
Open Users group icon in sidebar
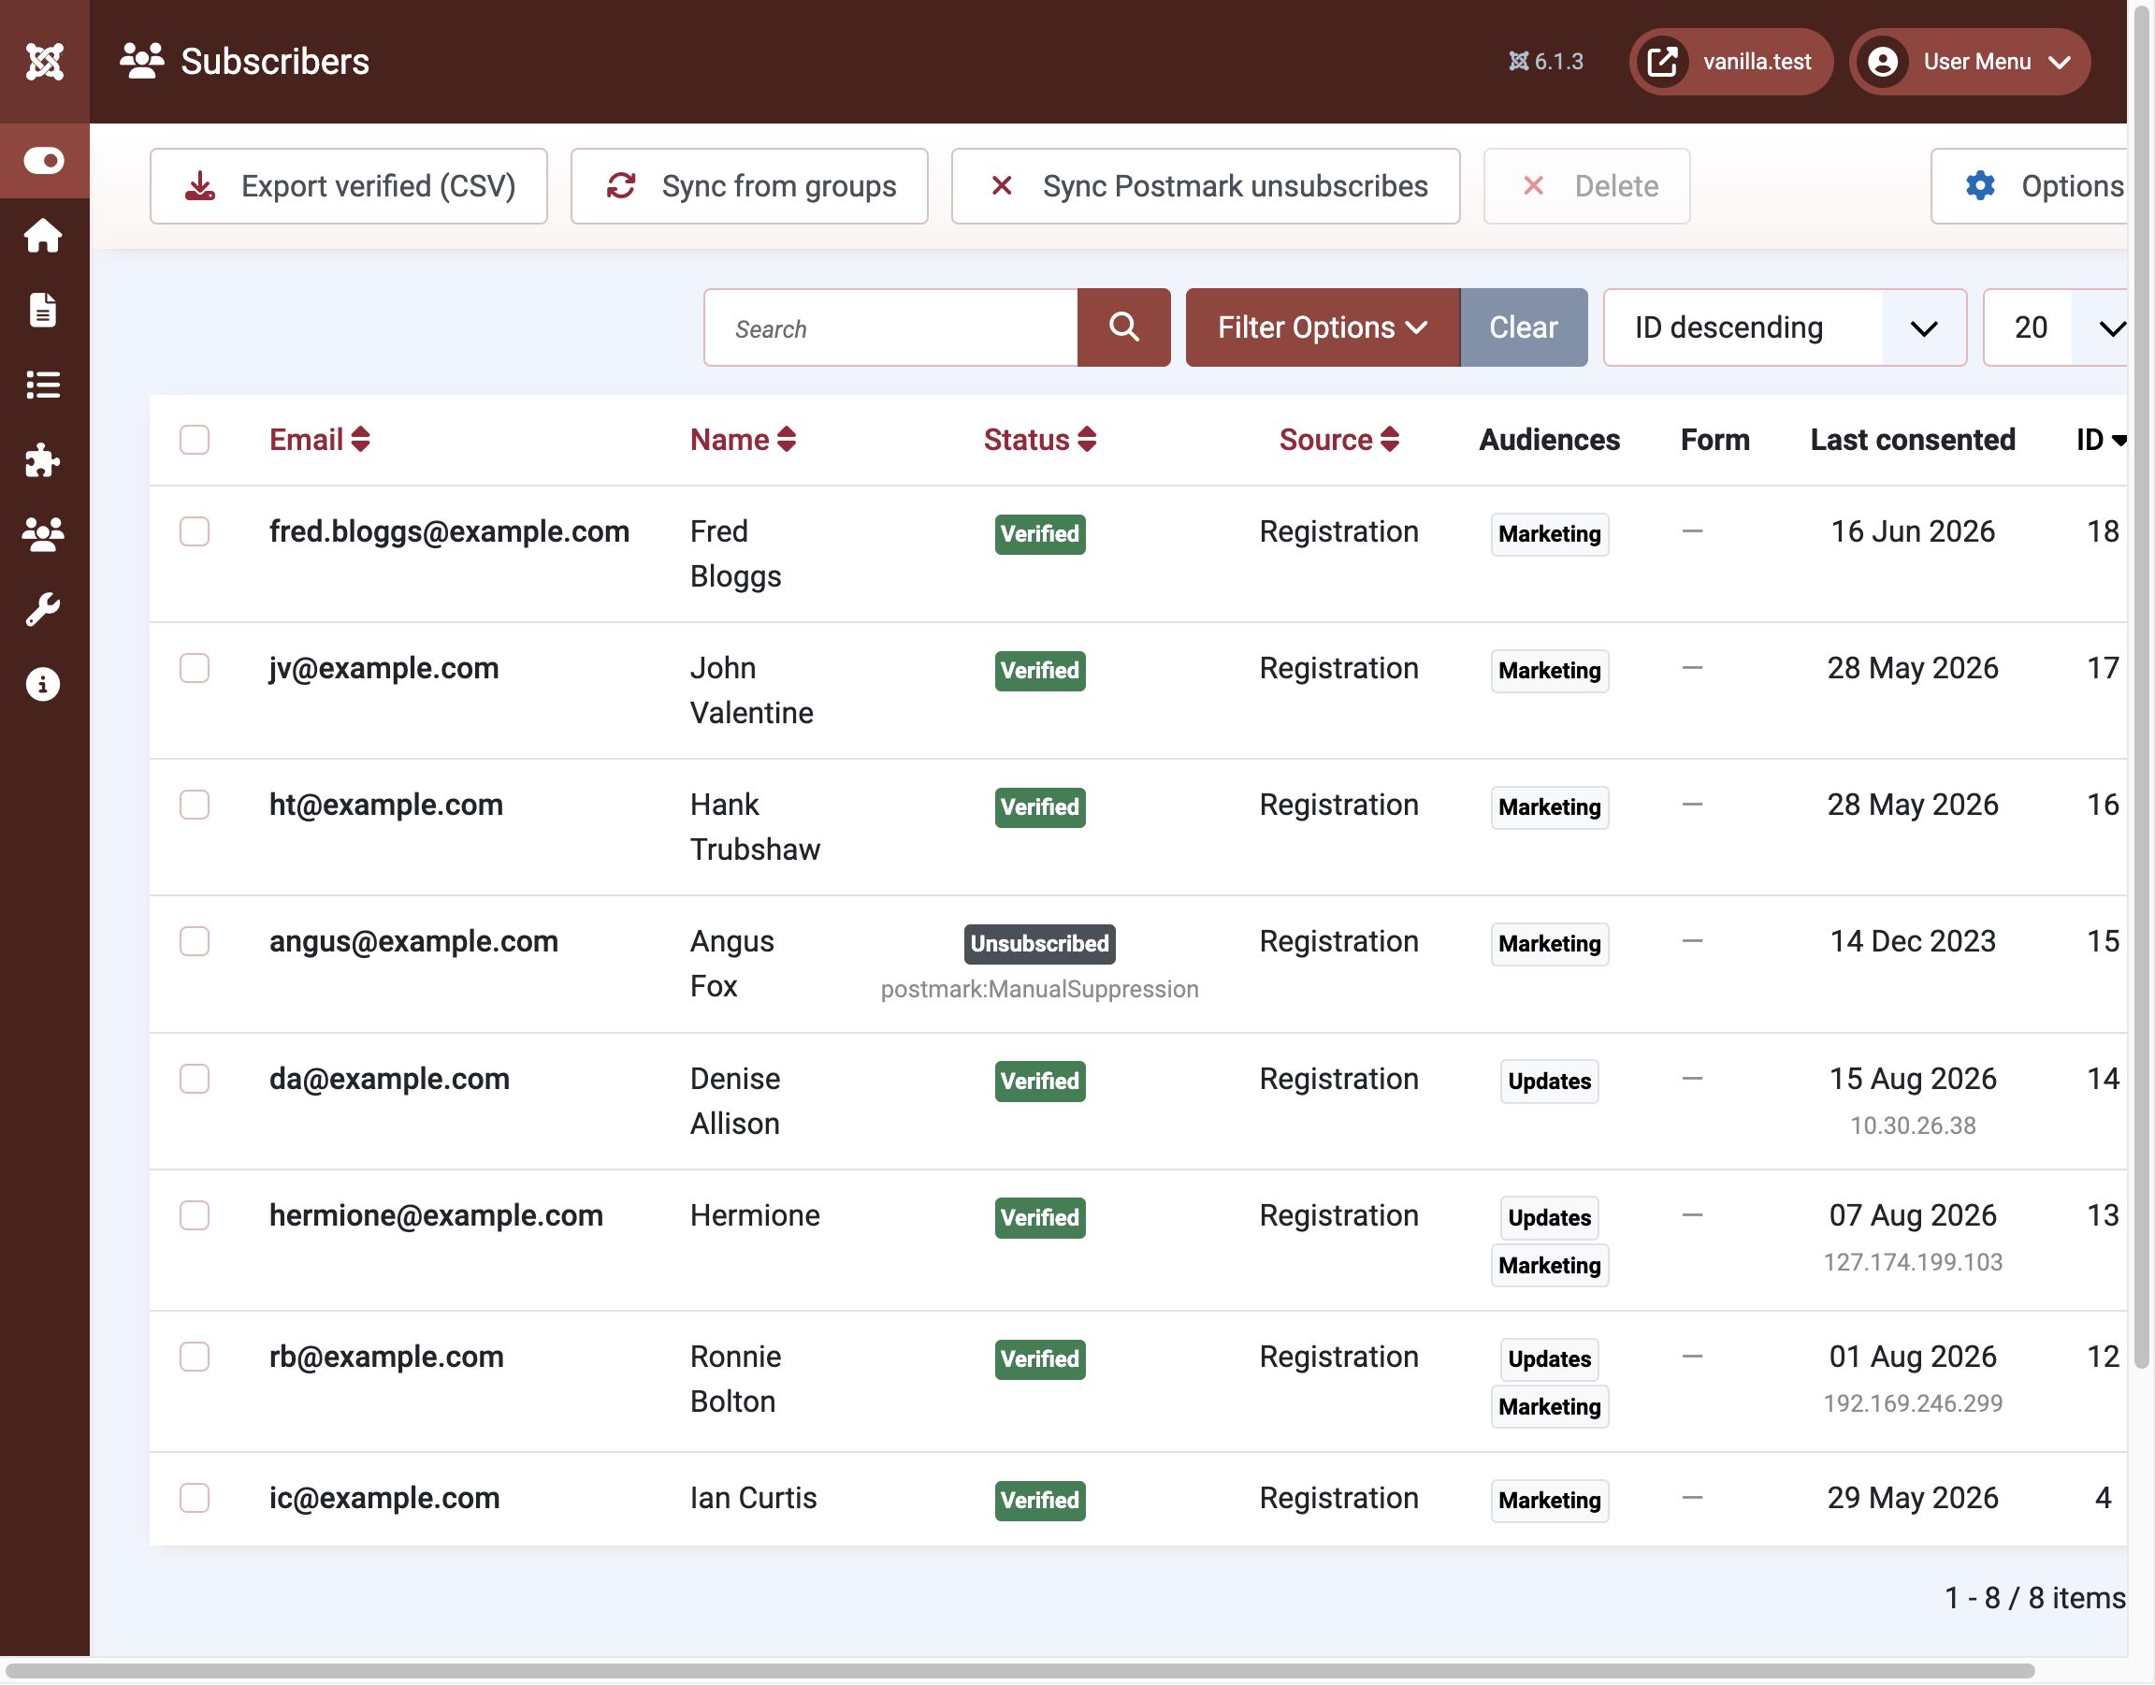[43, 534]
